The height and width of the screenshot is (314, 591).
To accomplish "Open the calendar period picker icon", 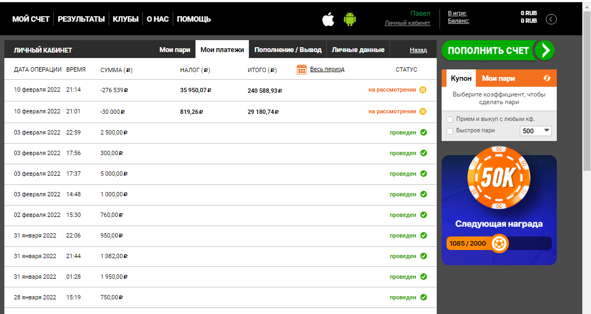I will 302,69.
